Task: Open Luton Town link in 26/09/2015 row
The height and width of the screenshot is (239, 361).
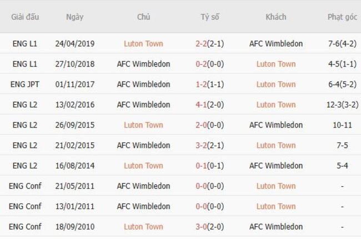Action: pos(143,125)
